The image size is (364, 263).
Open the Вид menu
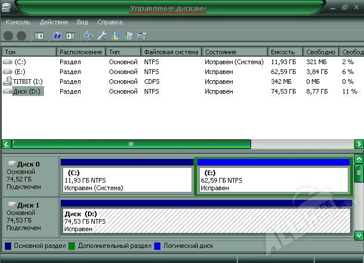click(x=83, y=22)
